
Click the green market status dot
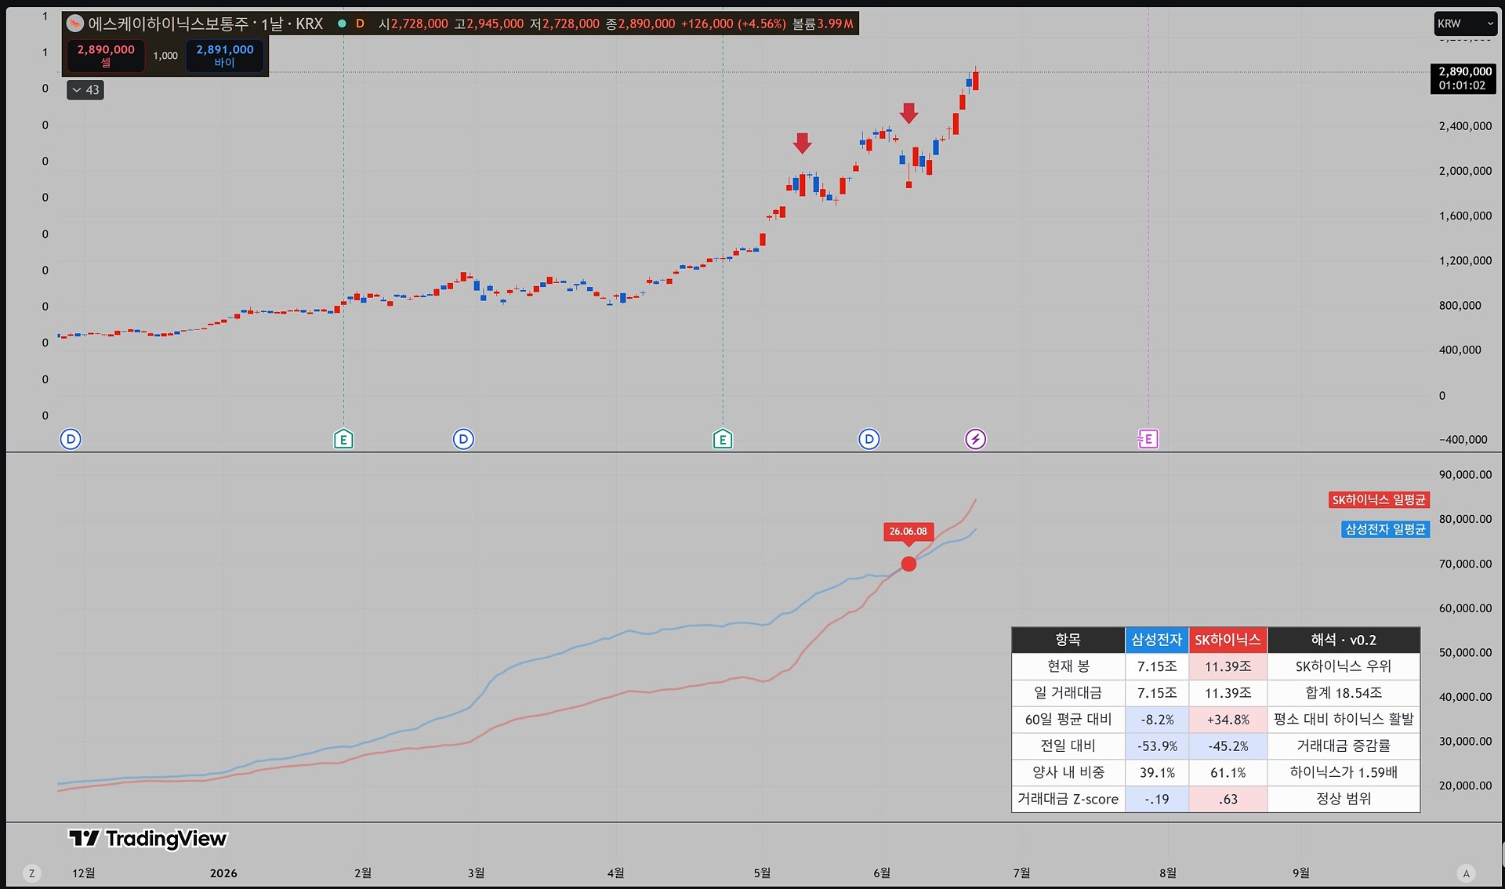point(342,24)
